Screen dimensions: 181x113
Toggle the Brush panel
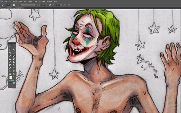pos(14,5)
